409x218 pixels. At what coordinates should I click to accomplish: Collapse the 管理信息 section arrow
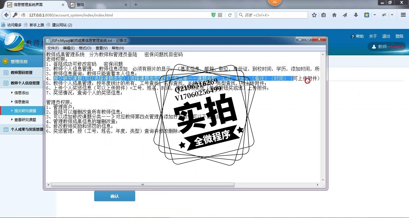click(x=5, y=61)
